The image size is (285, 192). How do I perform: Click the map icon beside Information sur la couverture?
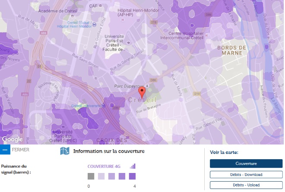[x=65, y=151]
